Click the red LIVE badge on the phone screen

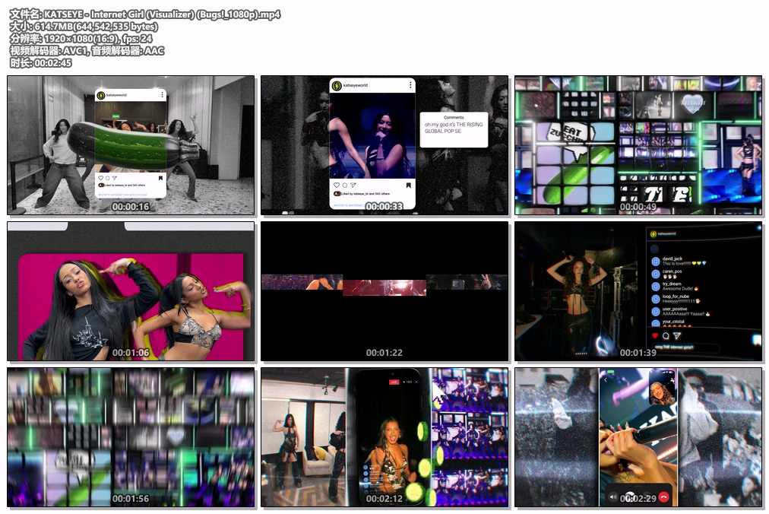pyautogui.click(x=394, y=382)
